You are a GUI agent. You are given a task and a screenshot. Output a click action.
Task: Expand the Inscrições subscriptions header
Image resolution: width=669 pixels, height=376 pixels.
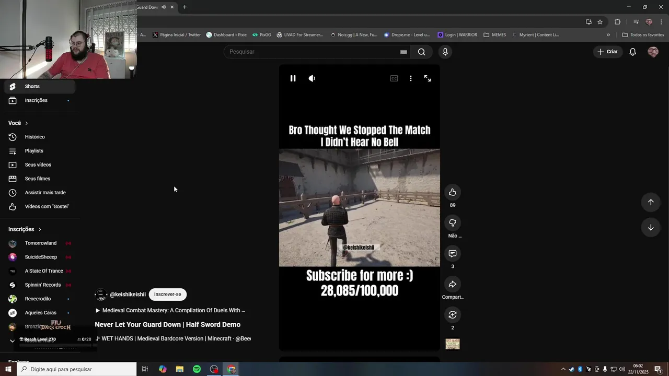[25, 229]
